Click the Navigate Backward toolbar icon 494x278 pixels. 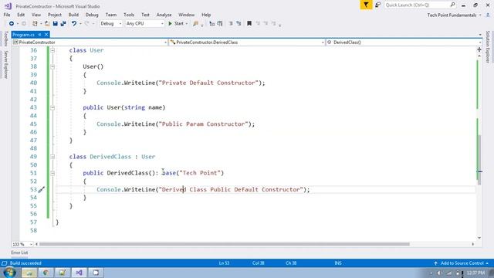pos(12,23)
